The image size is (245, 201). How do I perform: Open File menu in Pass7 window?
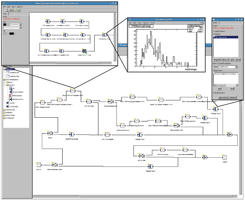[x=4, y=7]
